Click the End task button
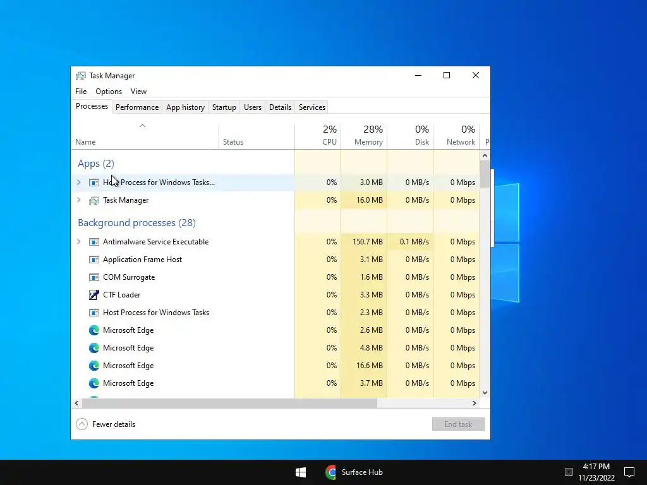Image resolution: width=647 pixels, height=485 pixels. pyautogui.click(x=458, y=424)
